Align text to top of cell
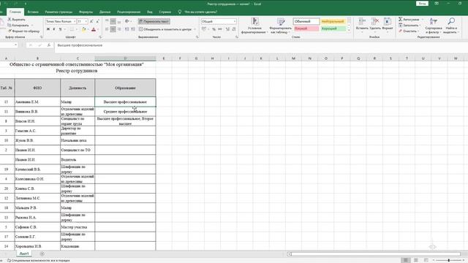Screen dimensions: 468x263 [x=107, y=21]
